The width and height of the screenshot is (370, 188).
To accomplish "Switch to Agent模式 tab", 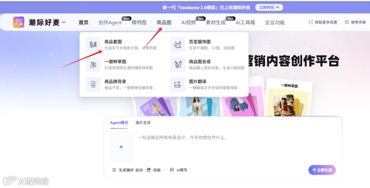I will [119, 123].
